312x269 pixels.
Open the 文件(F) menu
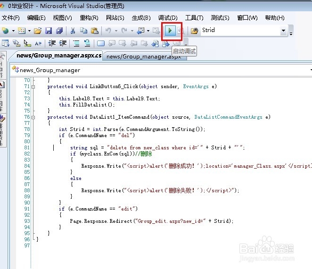pyautogui.click(x=10, y=18)
